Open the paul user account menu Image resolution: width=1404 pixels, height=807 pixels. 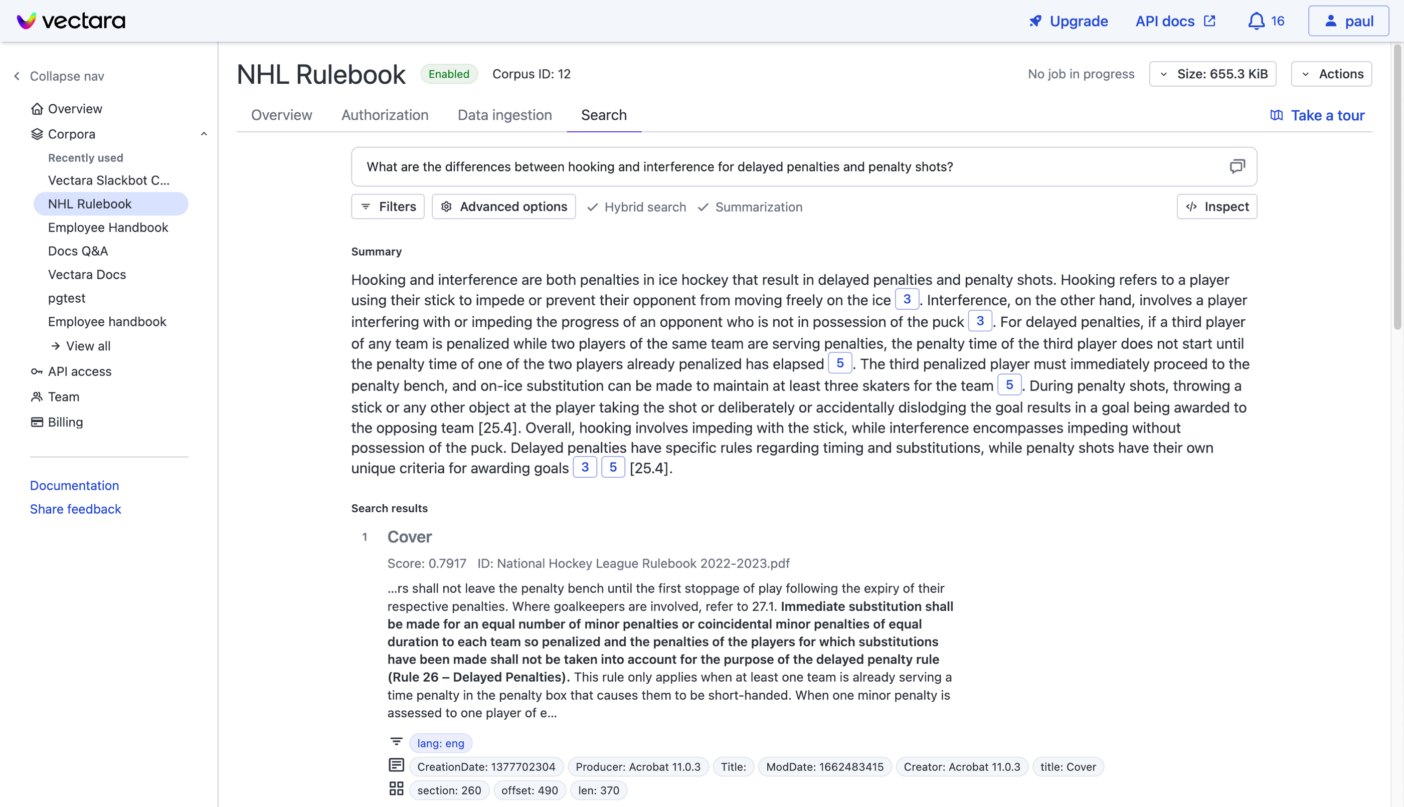point(1348,21)
